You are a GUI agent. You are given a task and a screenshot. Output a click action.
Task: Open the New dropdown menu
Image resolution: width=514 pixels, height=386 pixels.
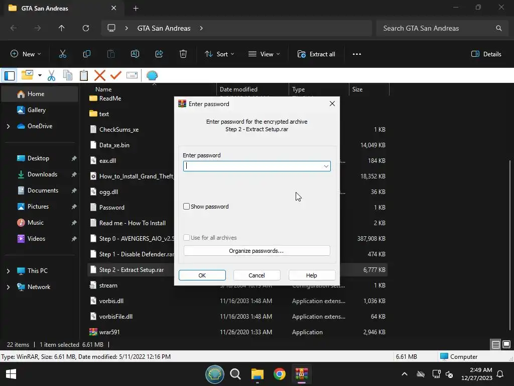pos(26,54)
